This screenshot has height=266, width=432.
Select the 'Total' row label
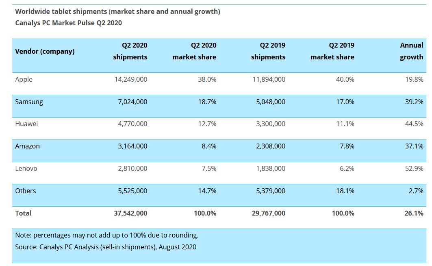(x=23, y=214)
